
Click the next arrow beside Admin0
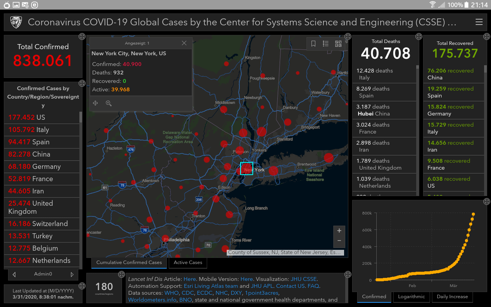(x=72, y=274)
